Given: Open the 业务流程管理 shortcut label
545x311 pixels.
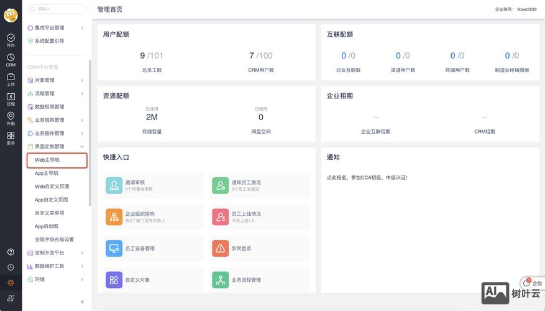Looking at the screenshot, I should pyautogui.click(x=246, y=280).
